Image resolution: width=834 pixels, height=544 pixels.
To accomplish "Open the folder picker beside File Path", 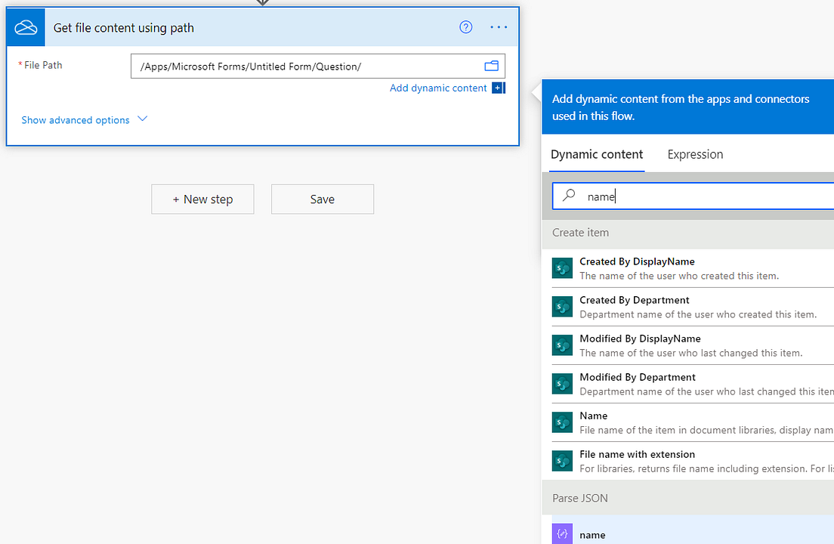I will click(x=492, y=66).
